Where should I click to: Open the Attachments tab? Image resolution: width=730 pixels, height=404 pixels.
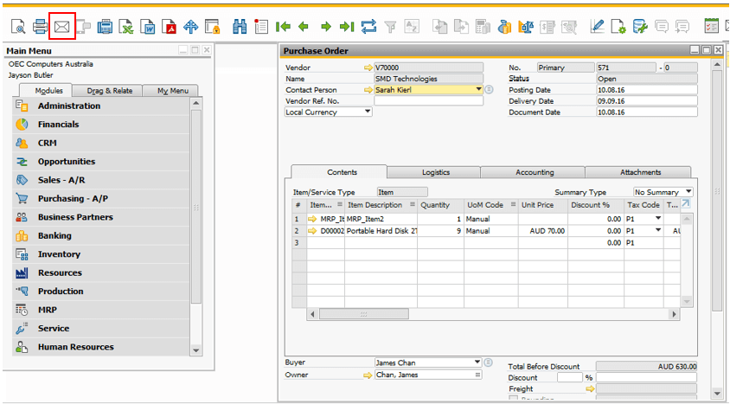641,172
